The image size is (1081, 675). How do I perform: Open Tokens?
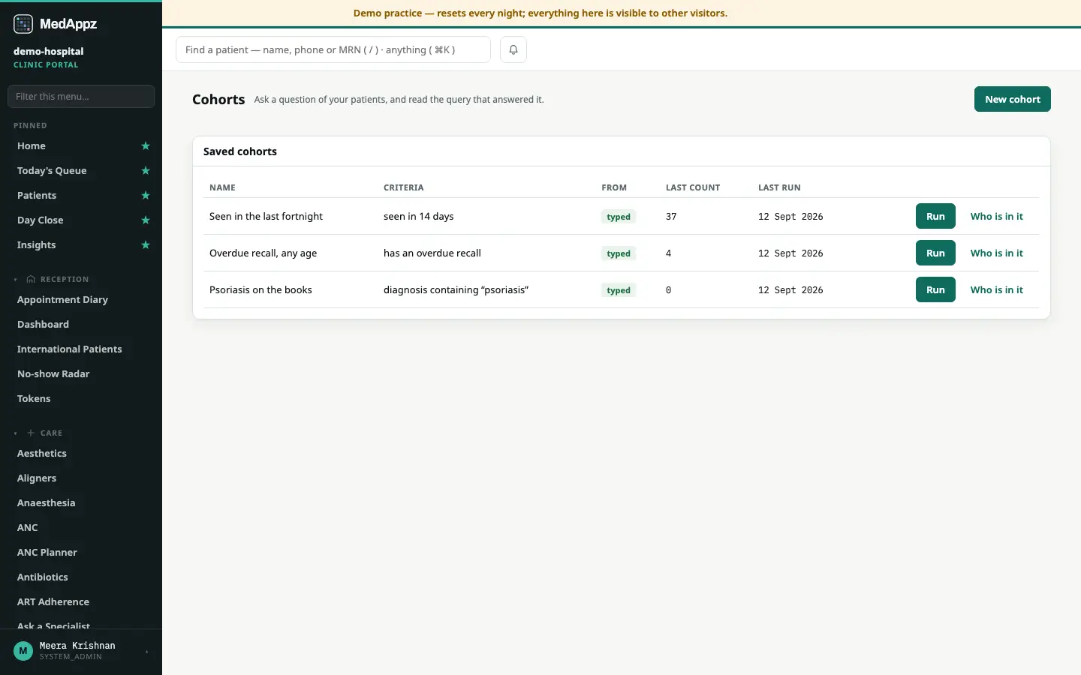tap(34, 399)
